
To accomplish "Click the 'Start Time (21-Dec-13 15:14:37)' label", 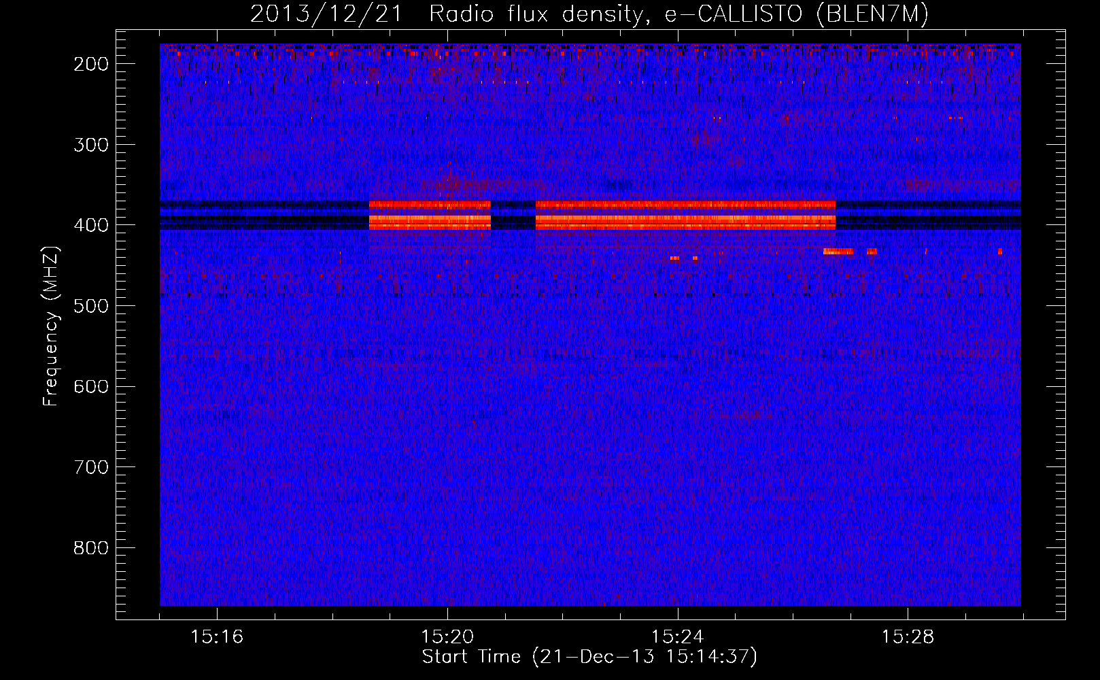I will (589, 657).
